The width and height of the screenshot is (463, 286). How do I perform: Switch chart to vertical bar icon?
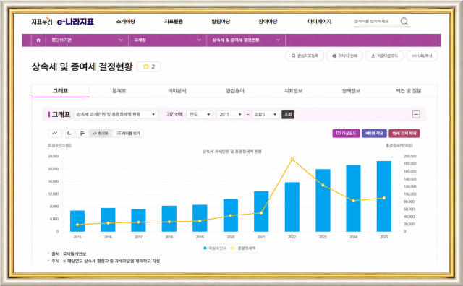pyautogui.click(x=69, y=134)
